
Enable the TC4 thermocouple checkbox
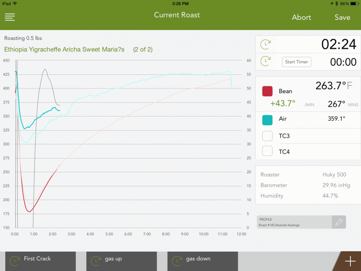[267, 151]
